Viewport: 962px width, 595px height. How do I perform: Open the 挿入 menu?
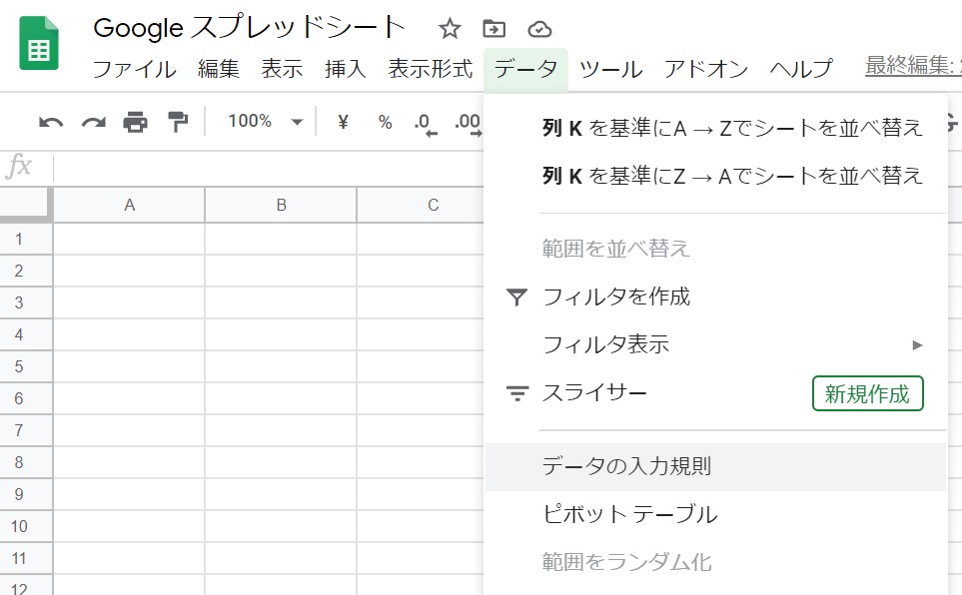[x=346, y=69]
